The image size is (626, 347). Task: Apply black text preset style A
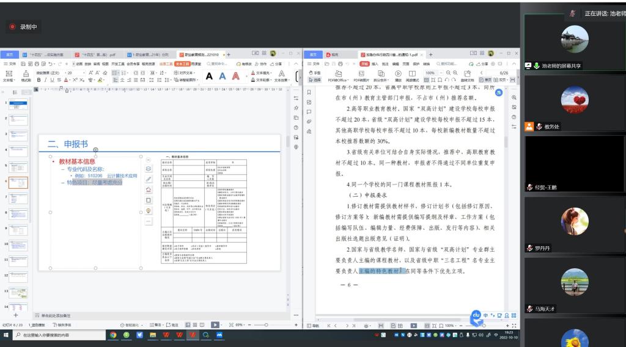tap(209, 76)
